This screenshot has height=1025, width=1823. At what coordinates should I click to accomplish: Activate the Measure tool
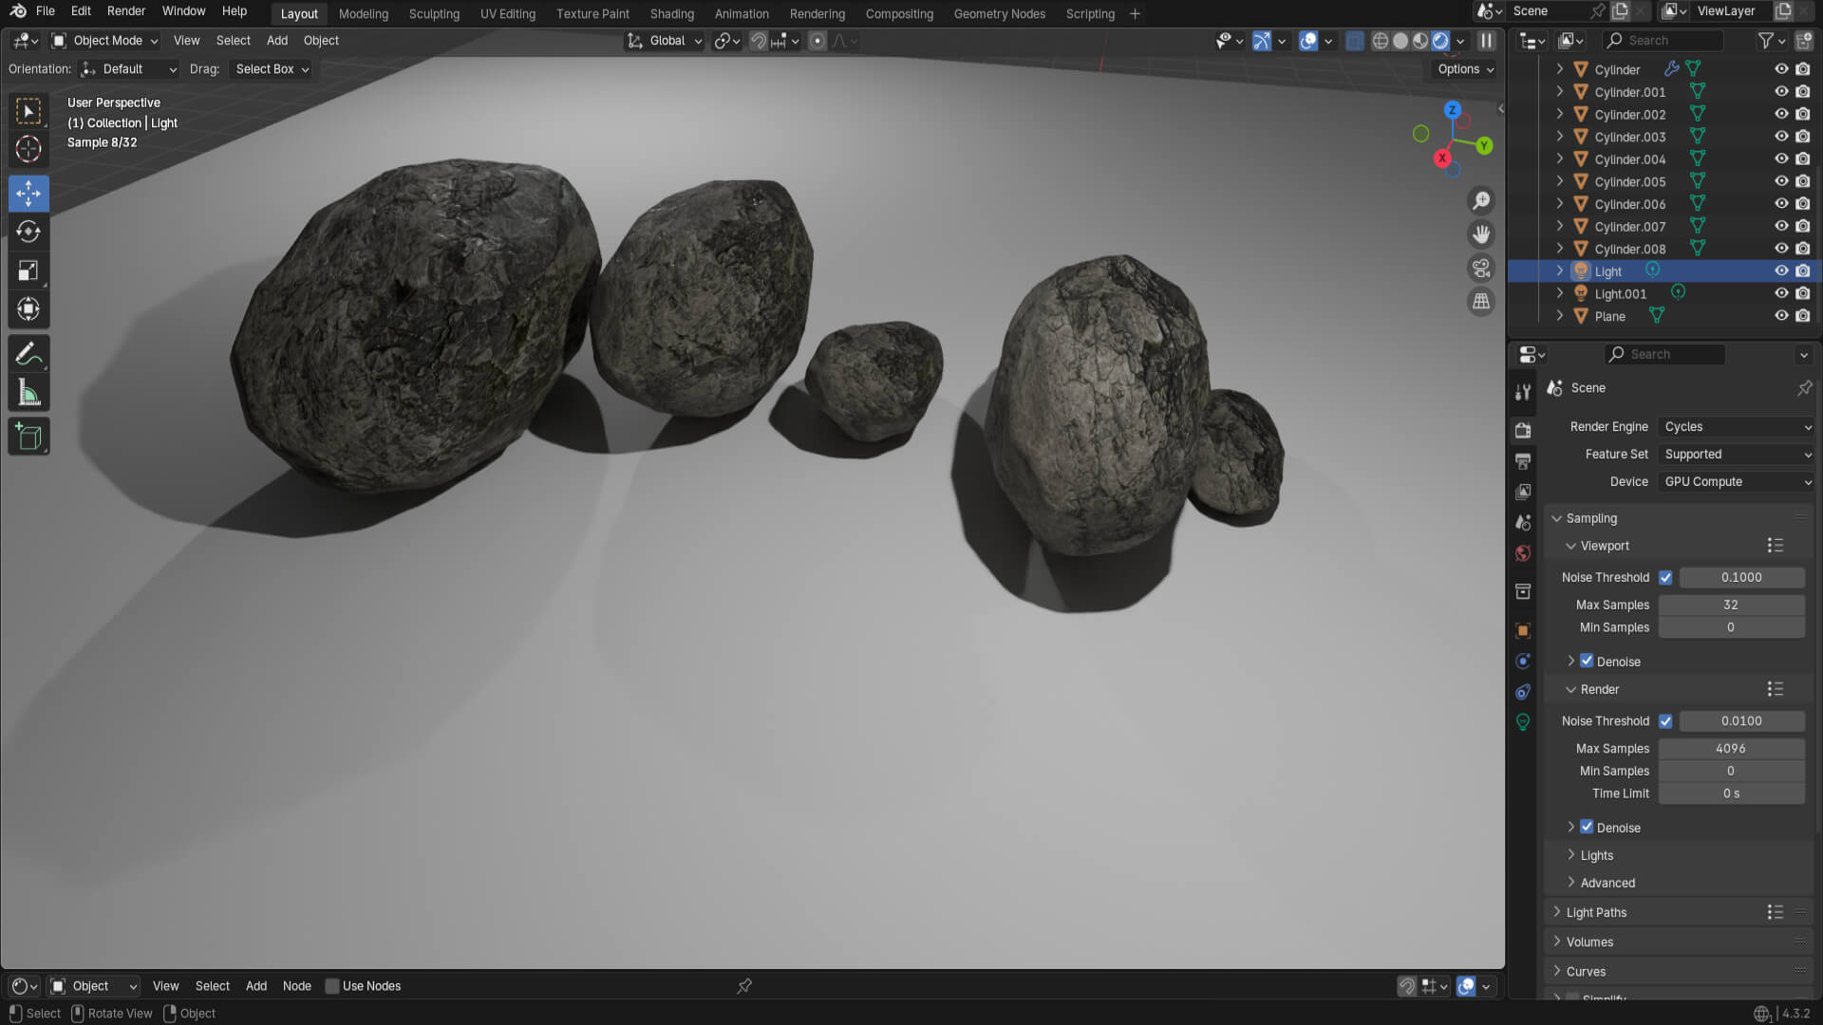(x=28, y=393)
